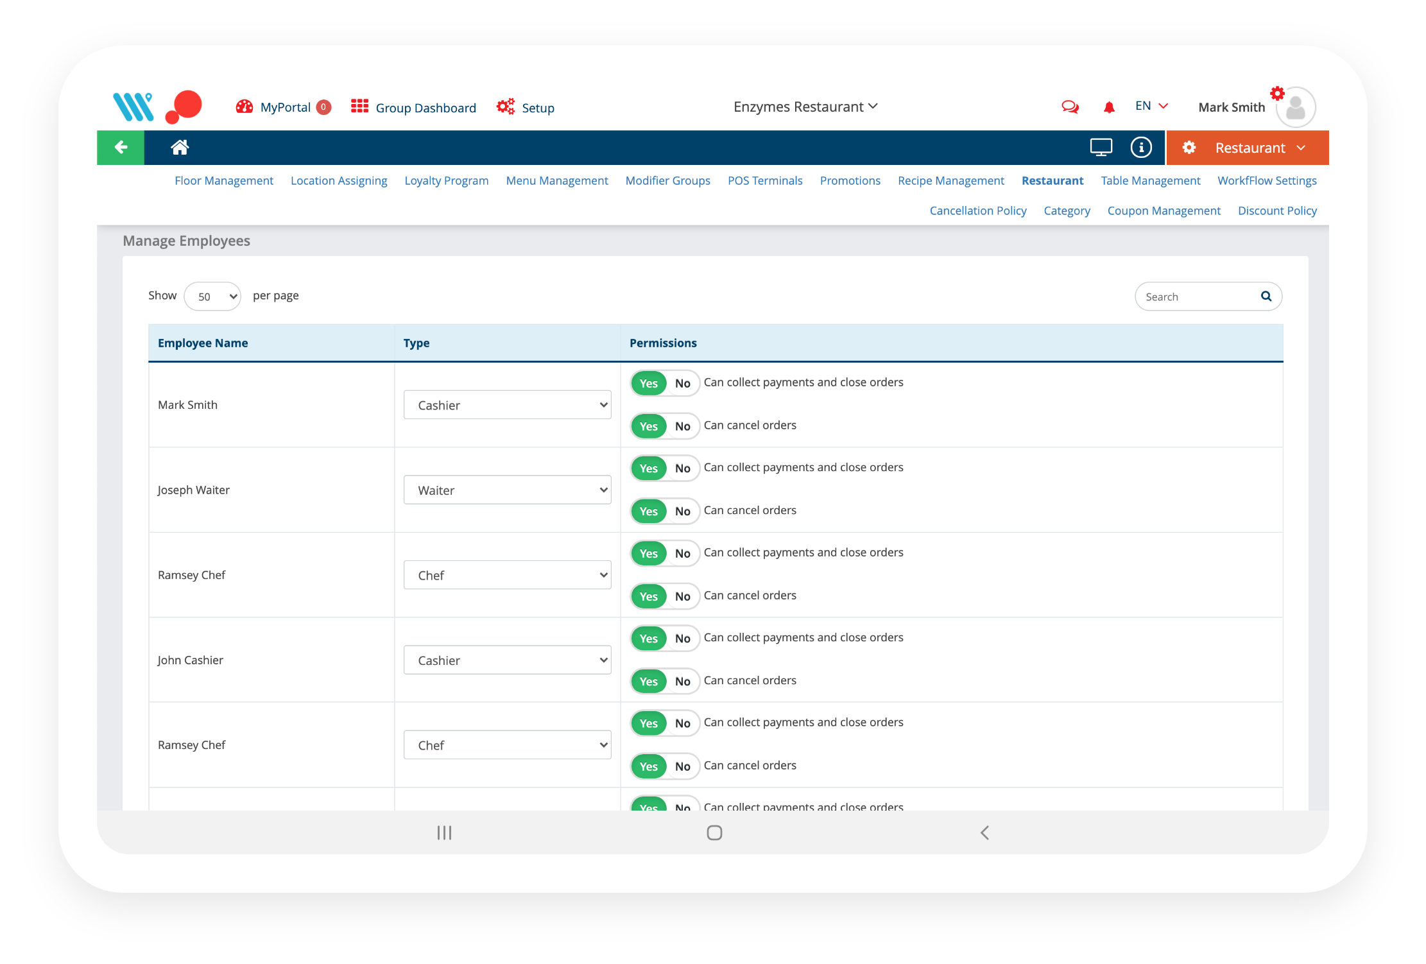The height and width of the screenshot is (964, 1426).
Task: Toggle John Cashier's cancel orders permission
Action: click(x=665, y=681)
